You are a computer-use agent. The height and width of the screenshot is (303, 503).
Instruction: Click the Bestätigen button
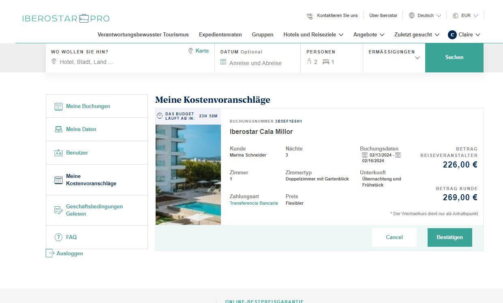pyautogui.click(x=450, y=237)
